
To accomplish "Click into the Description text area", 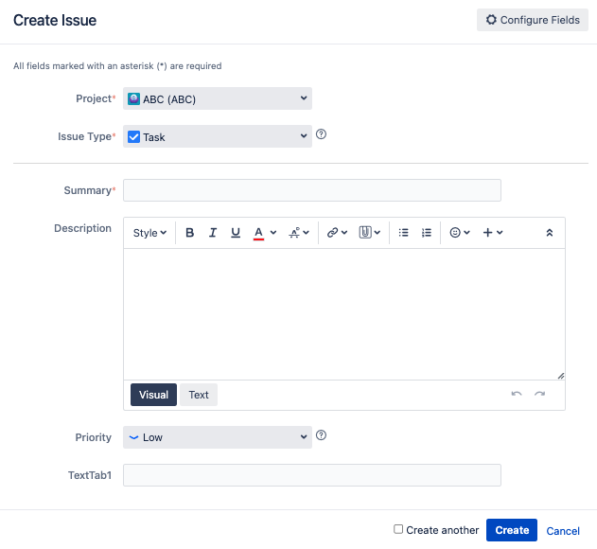I will 344,314.
